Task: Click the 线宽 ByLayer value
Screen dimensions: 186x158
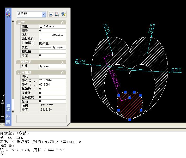Action: pyautogui.click(x=52, y=47)
